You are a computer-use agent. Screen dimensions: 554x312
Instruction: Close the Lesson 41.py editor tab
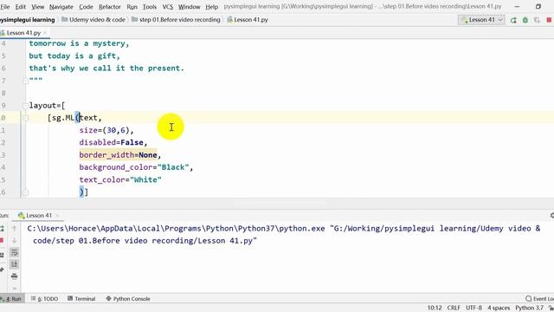45,33
